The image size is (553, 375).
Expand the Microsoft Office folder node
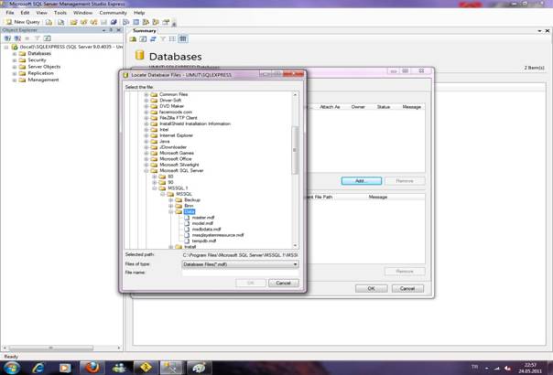click(x=146, y=159)
